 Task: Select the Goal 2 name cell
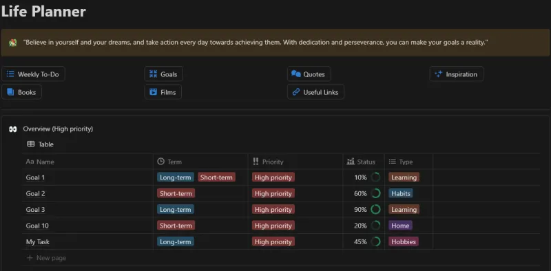[87, 193]
